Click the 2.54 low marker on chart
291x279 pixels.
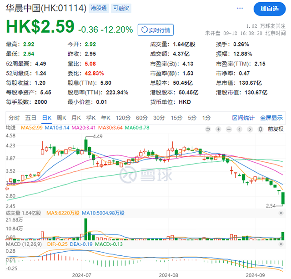[x=271, y=206]
